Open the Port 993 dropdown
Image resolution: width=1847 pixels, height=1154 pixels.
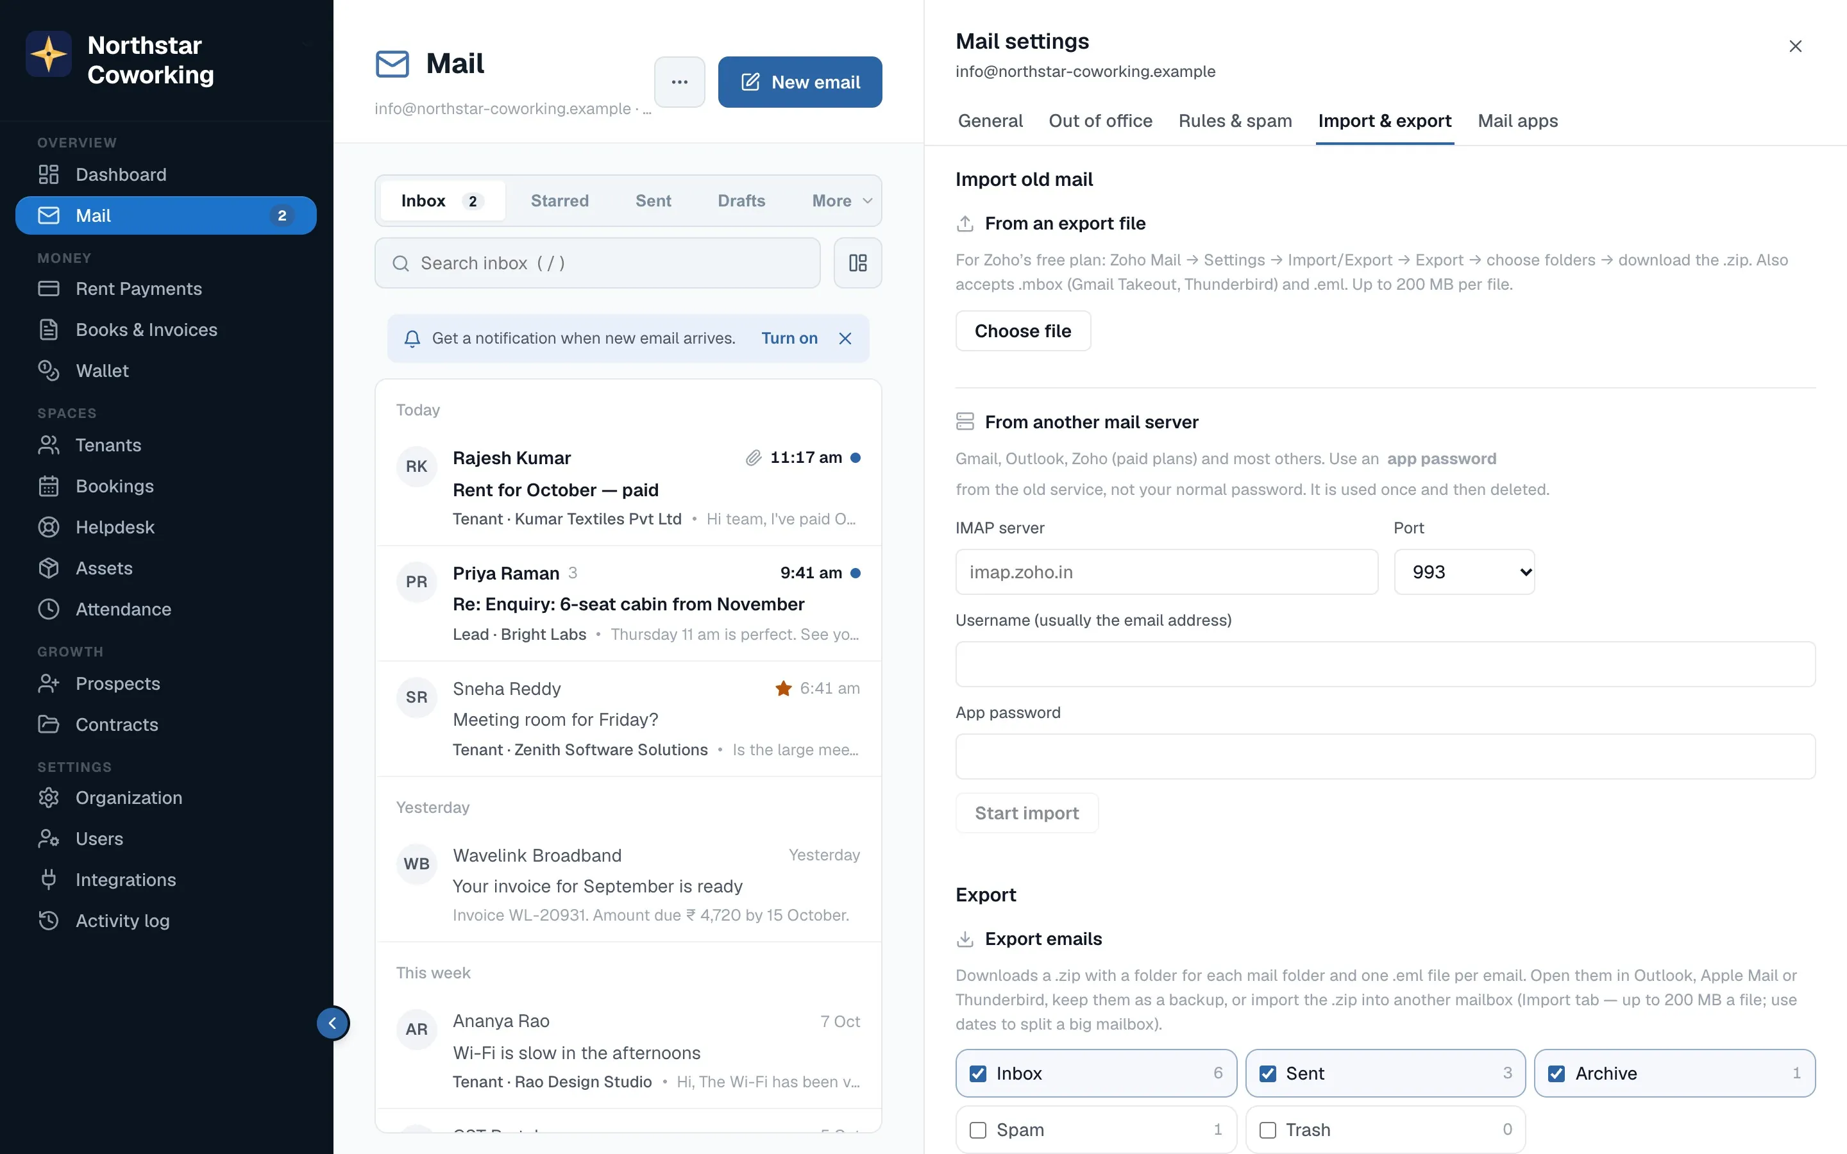[1464, 573]
